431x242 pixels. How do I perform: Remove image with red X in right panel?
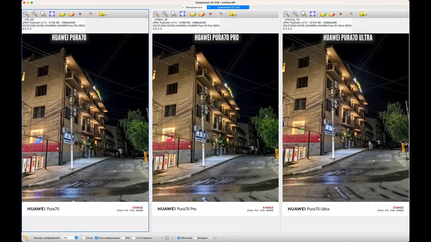tap(341, 14)
